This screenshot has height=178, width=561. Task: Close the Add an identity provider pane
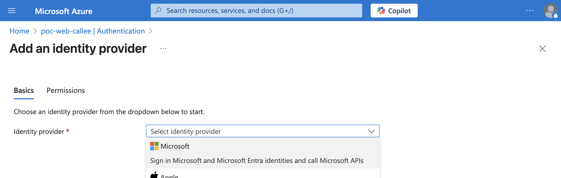[x=542, y=49]
